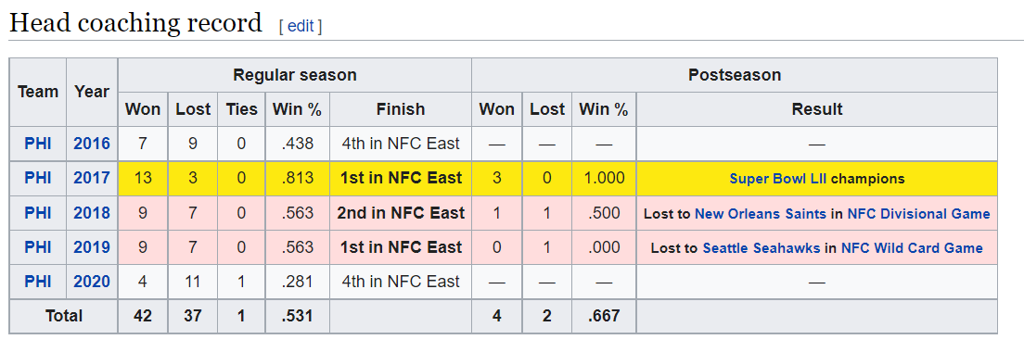This screenshot has width=1024, height=352.
Task: Open the Seattle Seahawks link
Action: [761, 247]
